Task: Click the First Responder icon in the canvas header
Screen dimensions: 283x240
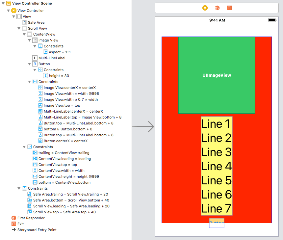Action: [x=217, y=8]
